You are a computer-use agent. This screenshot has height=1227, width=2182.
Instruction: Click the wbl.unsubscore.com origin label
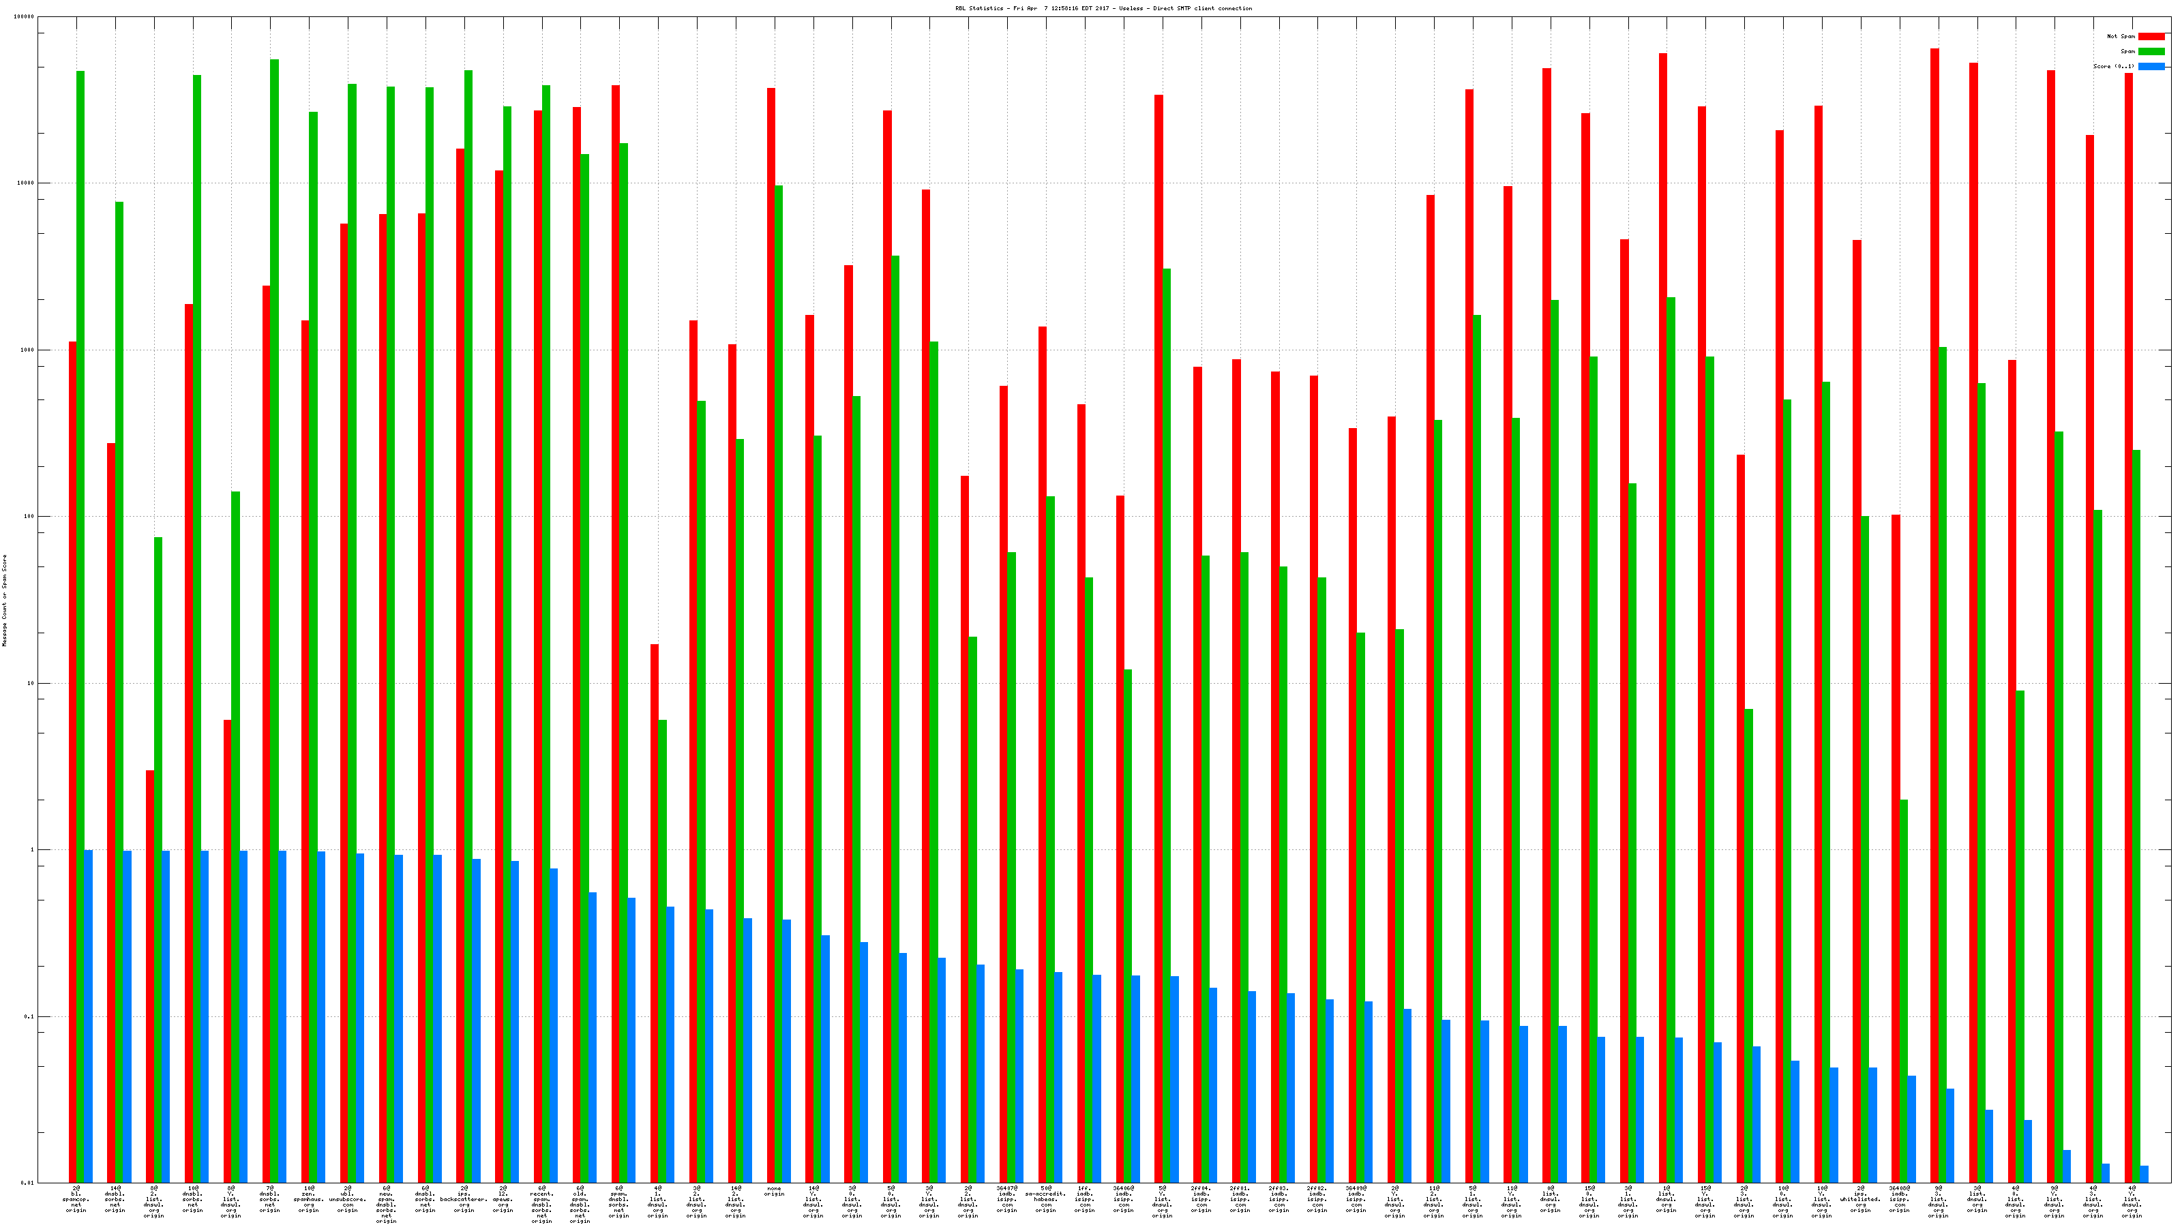(x=347, y=1200)
